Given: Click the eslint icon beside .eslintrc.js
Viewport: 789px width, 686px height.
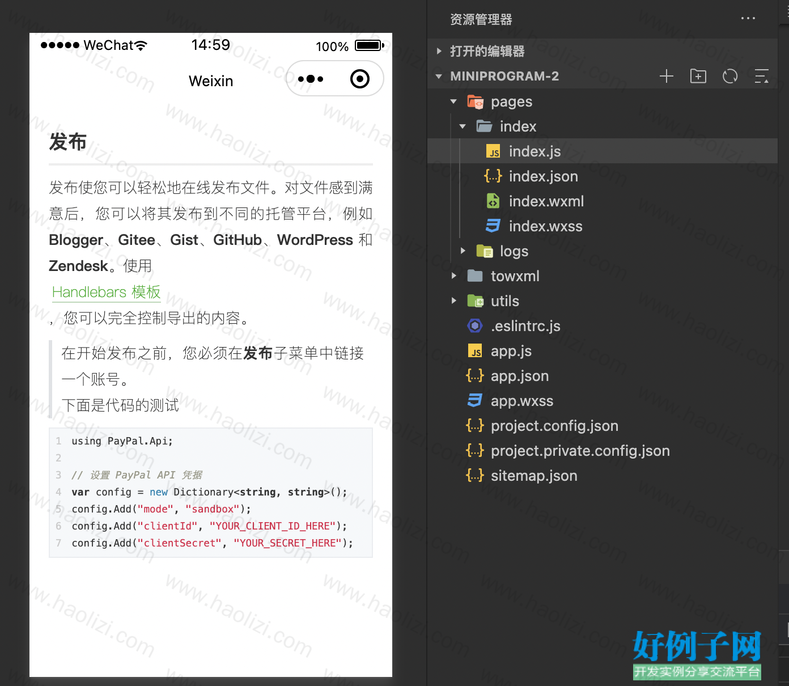Looking at the screenshot, I should click(475, 326).
